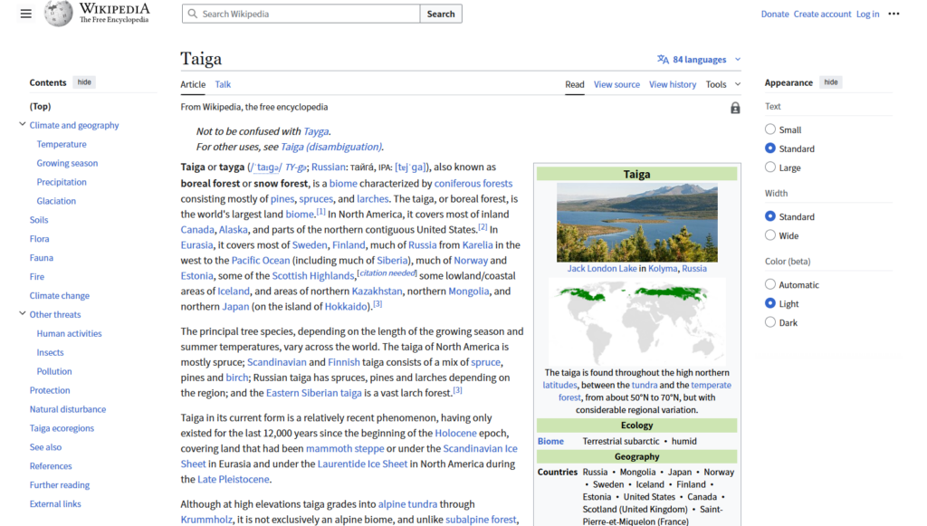Click the Create account link
Screen dimensions: 927x526
click(822, 14)
